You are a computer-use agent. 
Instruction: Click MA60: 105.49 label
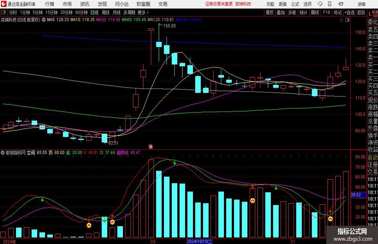(x=134, y=20)
